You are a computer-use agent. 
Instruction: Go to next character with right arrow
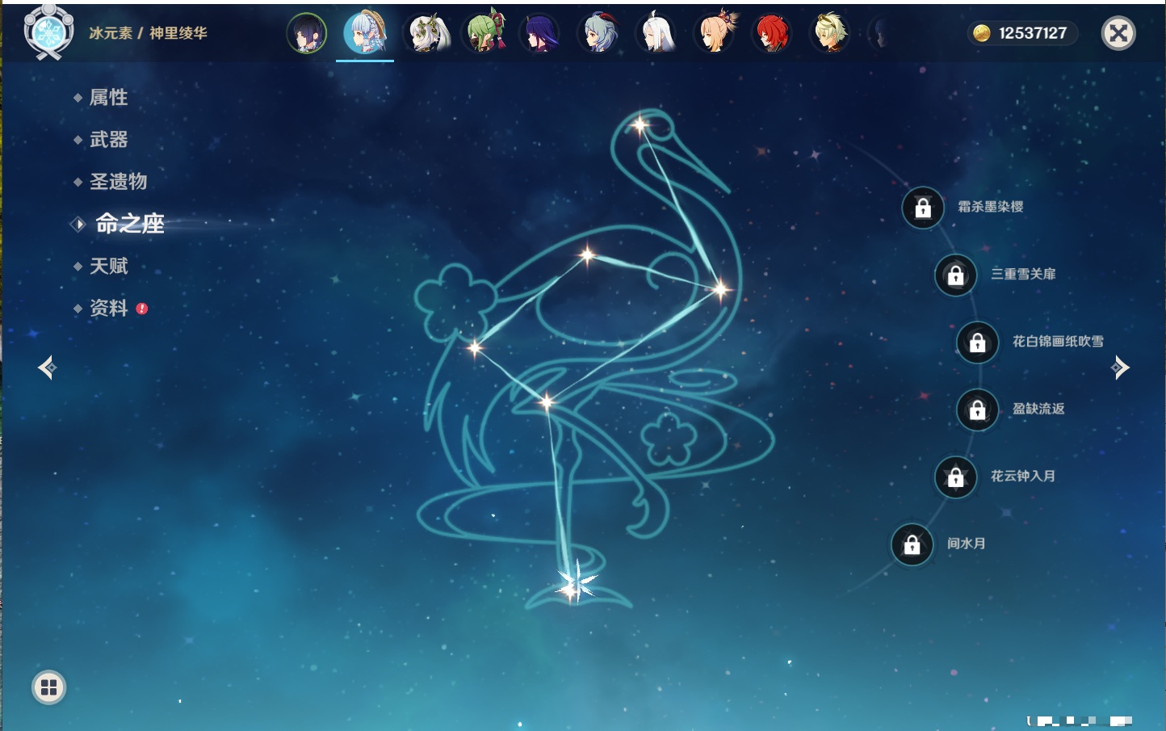click(x=1120, y=368)
